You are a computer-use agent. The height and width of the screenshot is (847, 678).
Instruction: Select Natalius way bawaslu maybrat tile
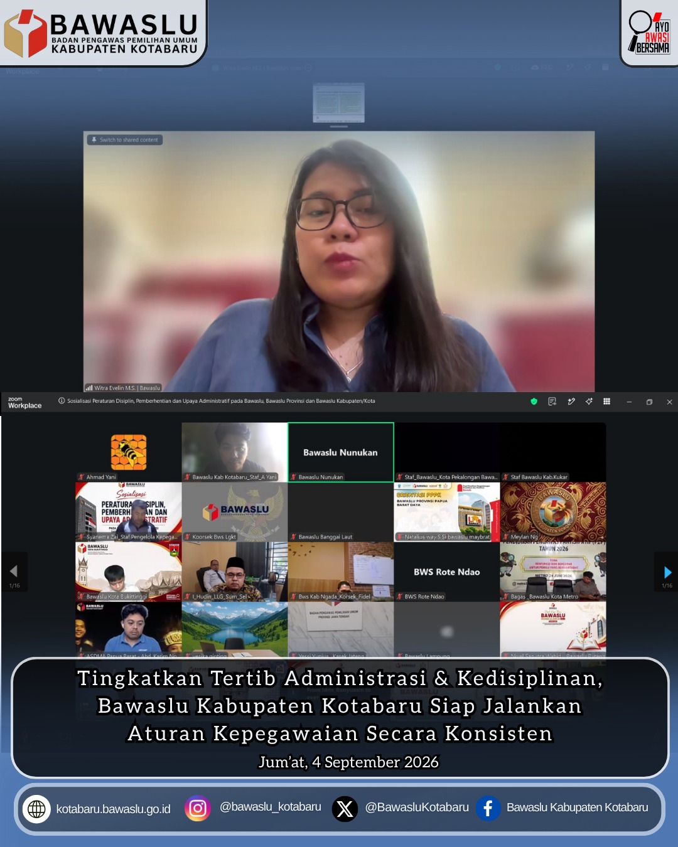click(x=447, y=512)
